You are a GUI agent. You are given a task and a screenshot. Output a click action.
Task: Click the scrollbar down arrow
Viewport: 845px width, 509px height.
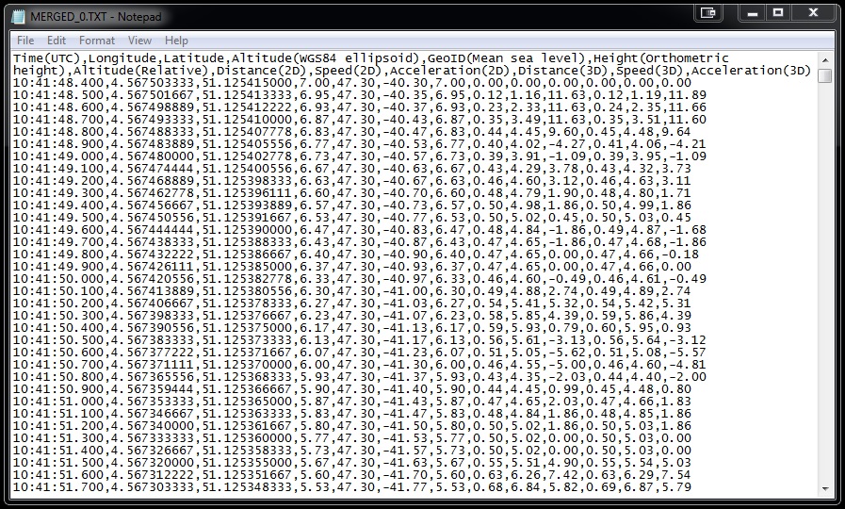[x=825, y=488]
